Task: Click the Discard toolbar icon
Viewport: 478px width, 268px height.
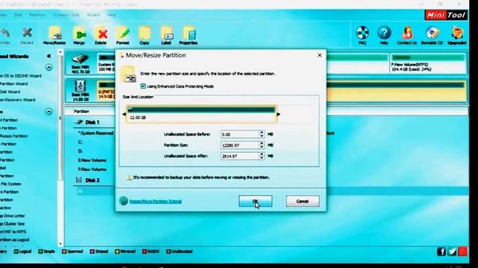Action: (x=27, y=33)
